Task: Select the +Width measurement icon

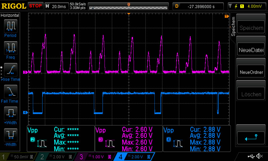Action: point(11,113)
